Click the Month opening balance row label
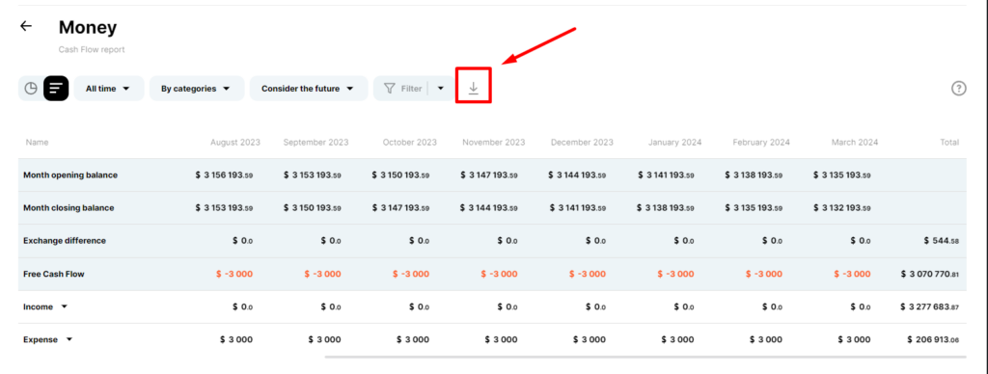The width and height of the screenshot is (988, 374). [x=69, y=175]
